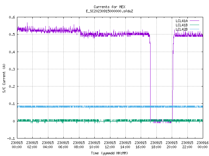Click the '230915 06:00' time tick label
Image resolution: width=209 pixels, height=156 pixels.
[x=63, y=145]
